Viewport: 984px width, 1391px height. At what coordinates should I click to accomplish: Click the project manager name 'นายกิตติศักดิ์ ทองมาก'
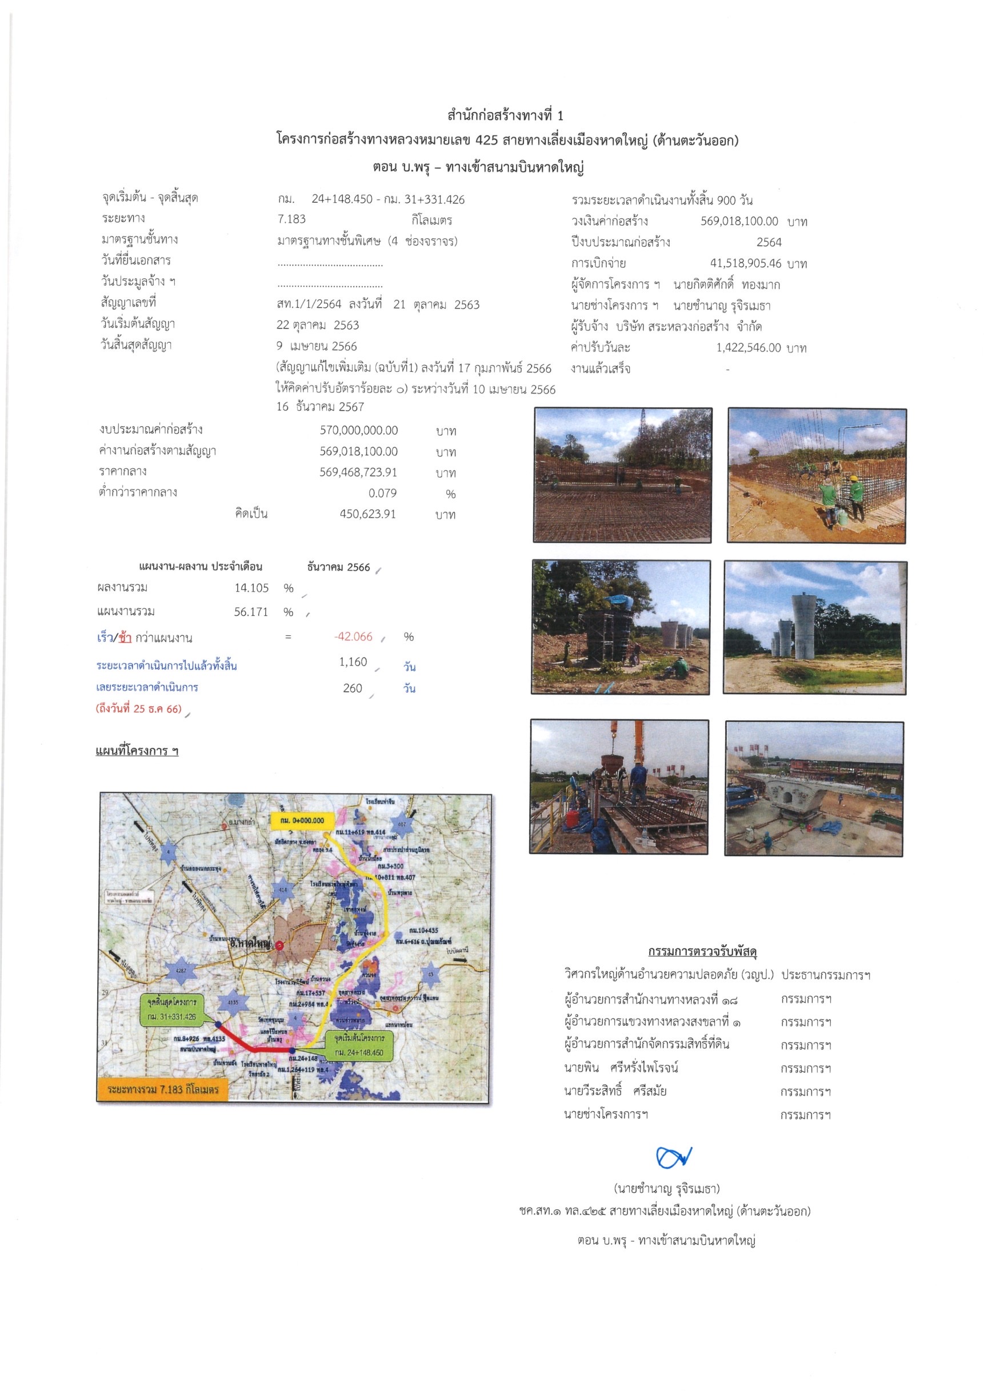tap(726, 284)
